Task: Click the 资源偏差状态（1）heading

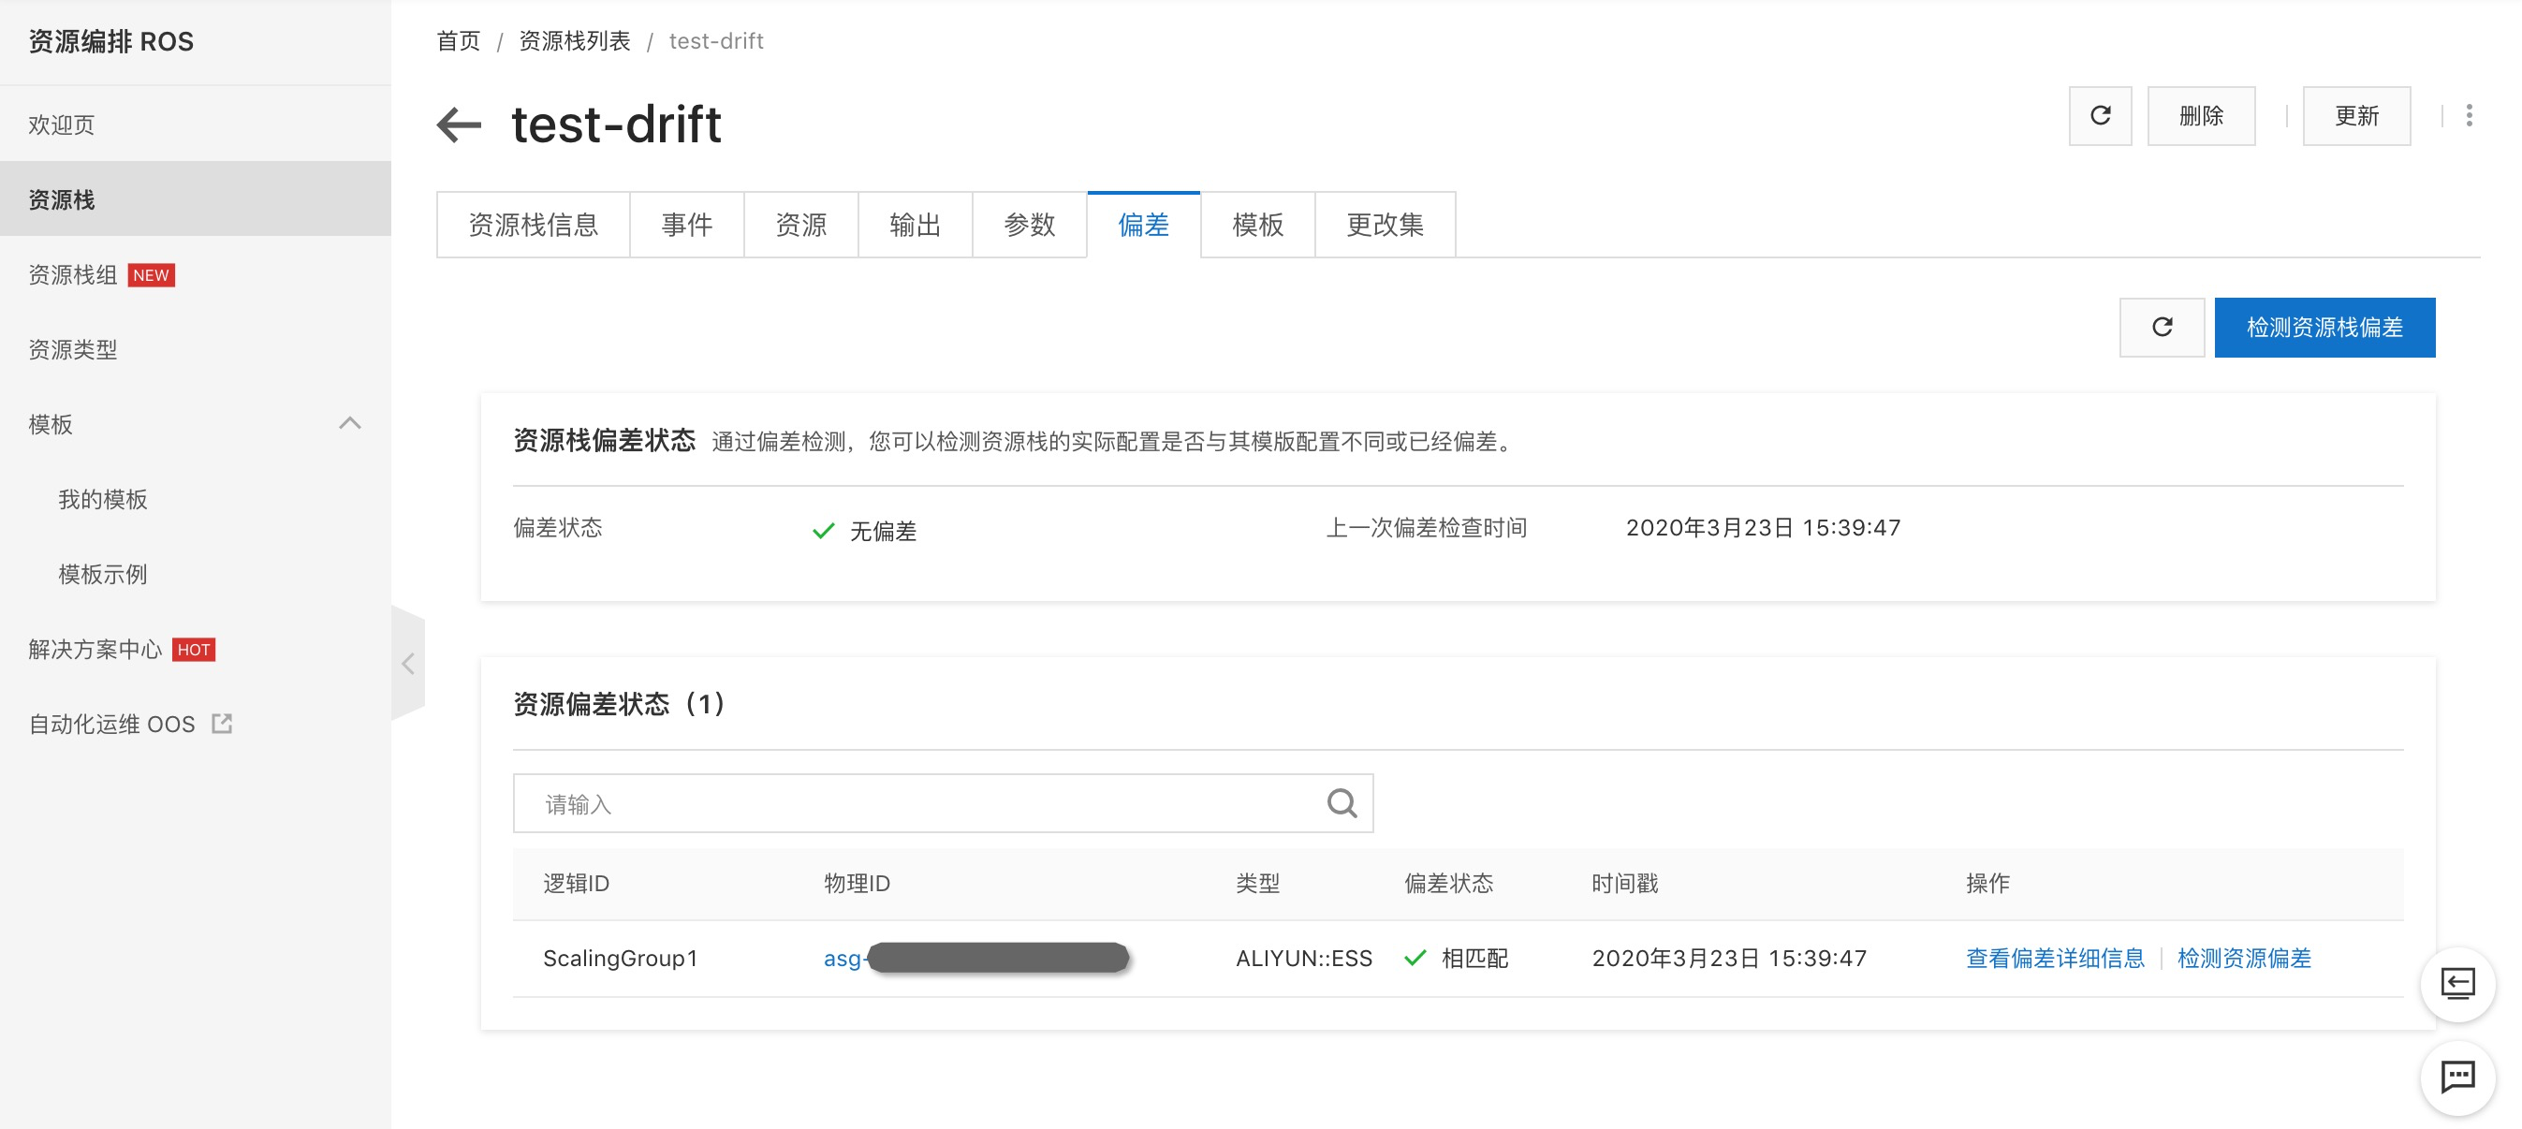Action: [620, 703]
